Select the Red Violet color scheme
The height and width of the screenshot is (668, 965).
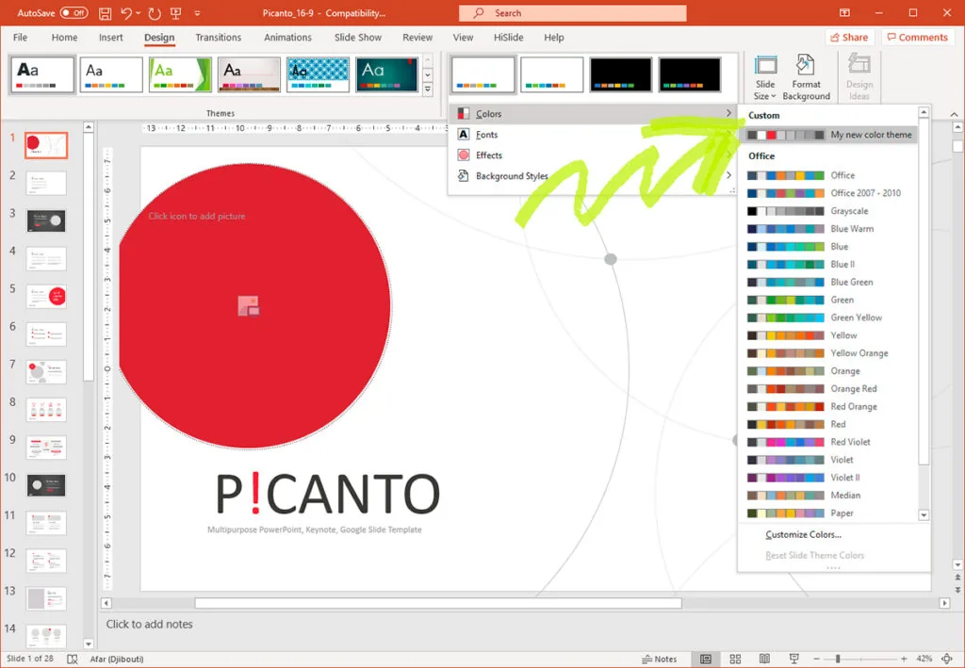[x=829, y=442]
